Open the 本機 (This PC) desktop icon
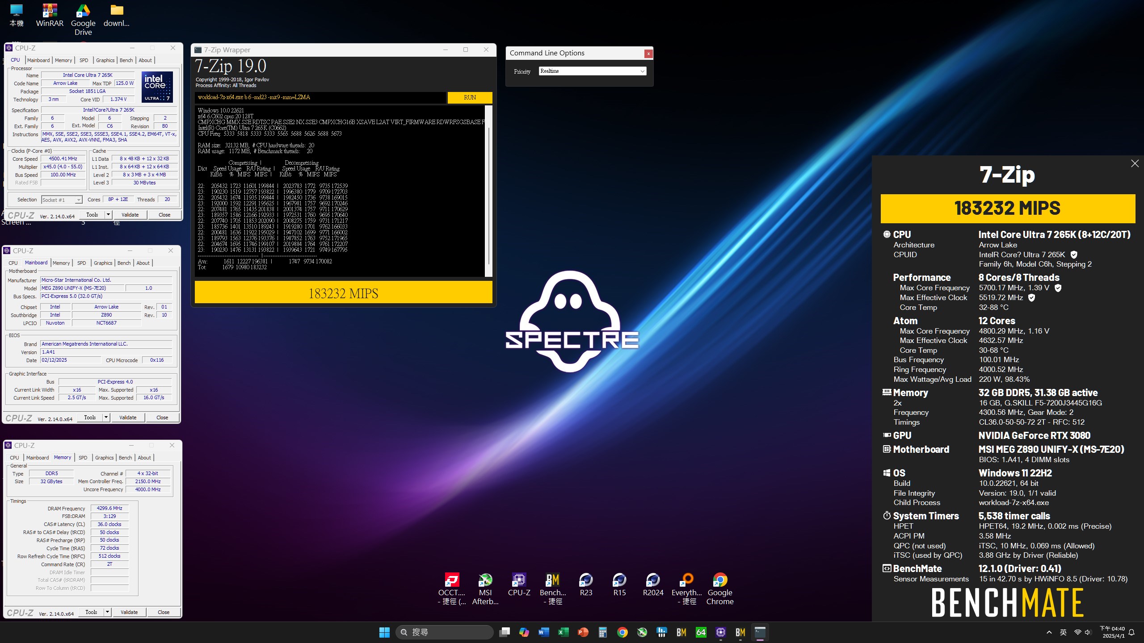 (x=17, y=16)
